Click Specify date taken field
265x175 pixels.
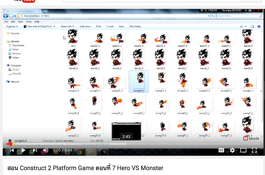pyautogui.click(x=64, y=141)
